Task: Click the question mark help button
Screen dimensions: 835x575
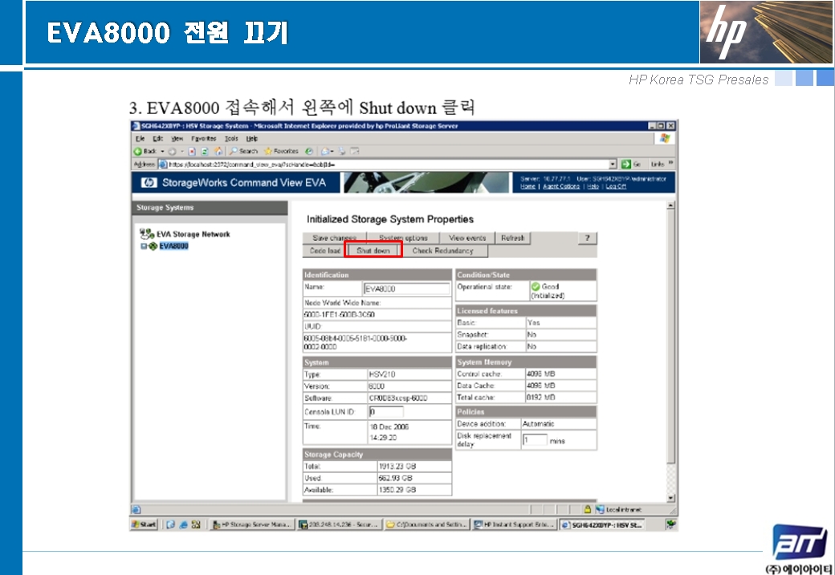Action: (588, 238)
